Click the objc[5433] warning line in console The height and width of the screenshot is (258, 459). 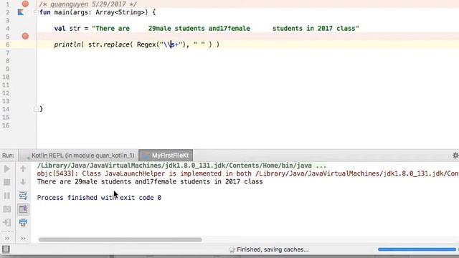click(x=247, y=173)
